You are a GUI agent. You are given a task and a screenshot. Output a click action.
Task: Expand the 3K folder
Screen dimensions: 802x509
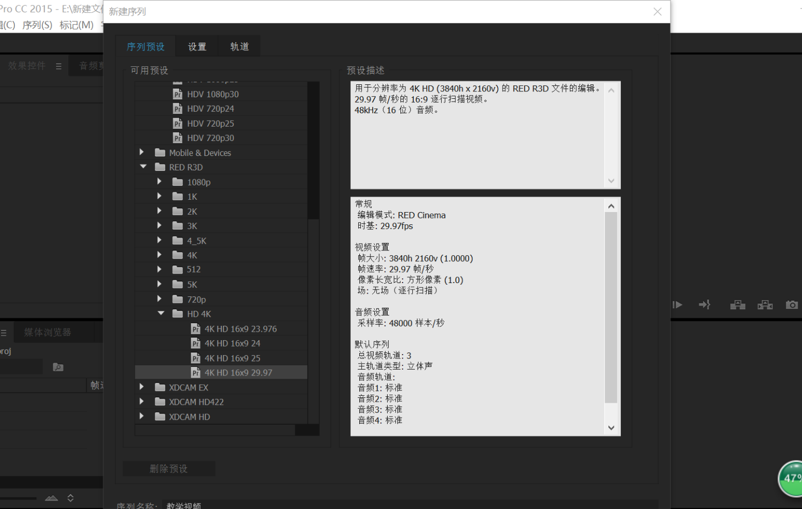click(x=159, y=225)
